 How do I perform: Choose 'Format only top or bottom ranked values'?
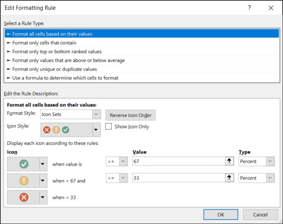[x=57, y=51]
